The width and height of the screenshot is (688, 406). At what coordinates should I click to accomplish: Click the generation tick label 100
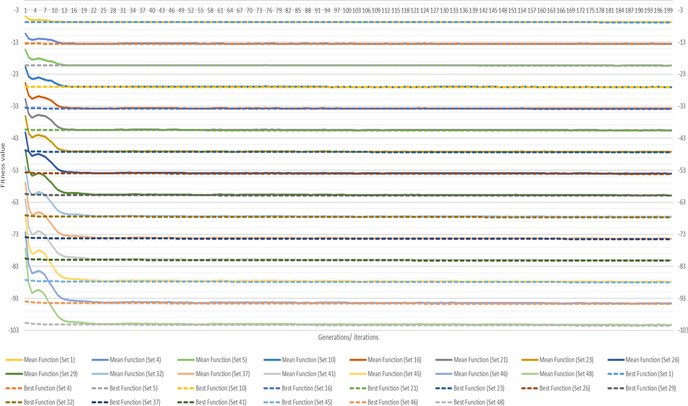pos(346,10)
